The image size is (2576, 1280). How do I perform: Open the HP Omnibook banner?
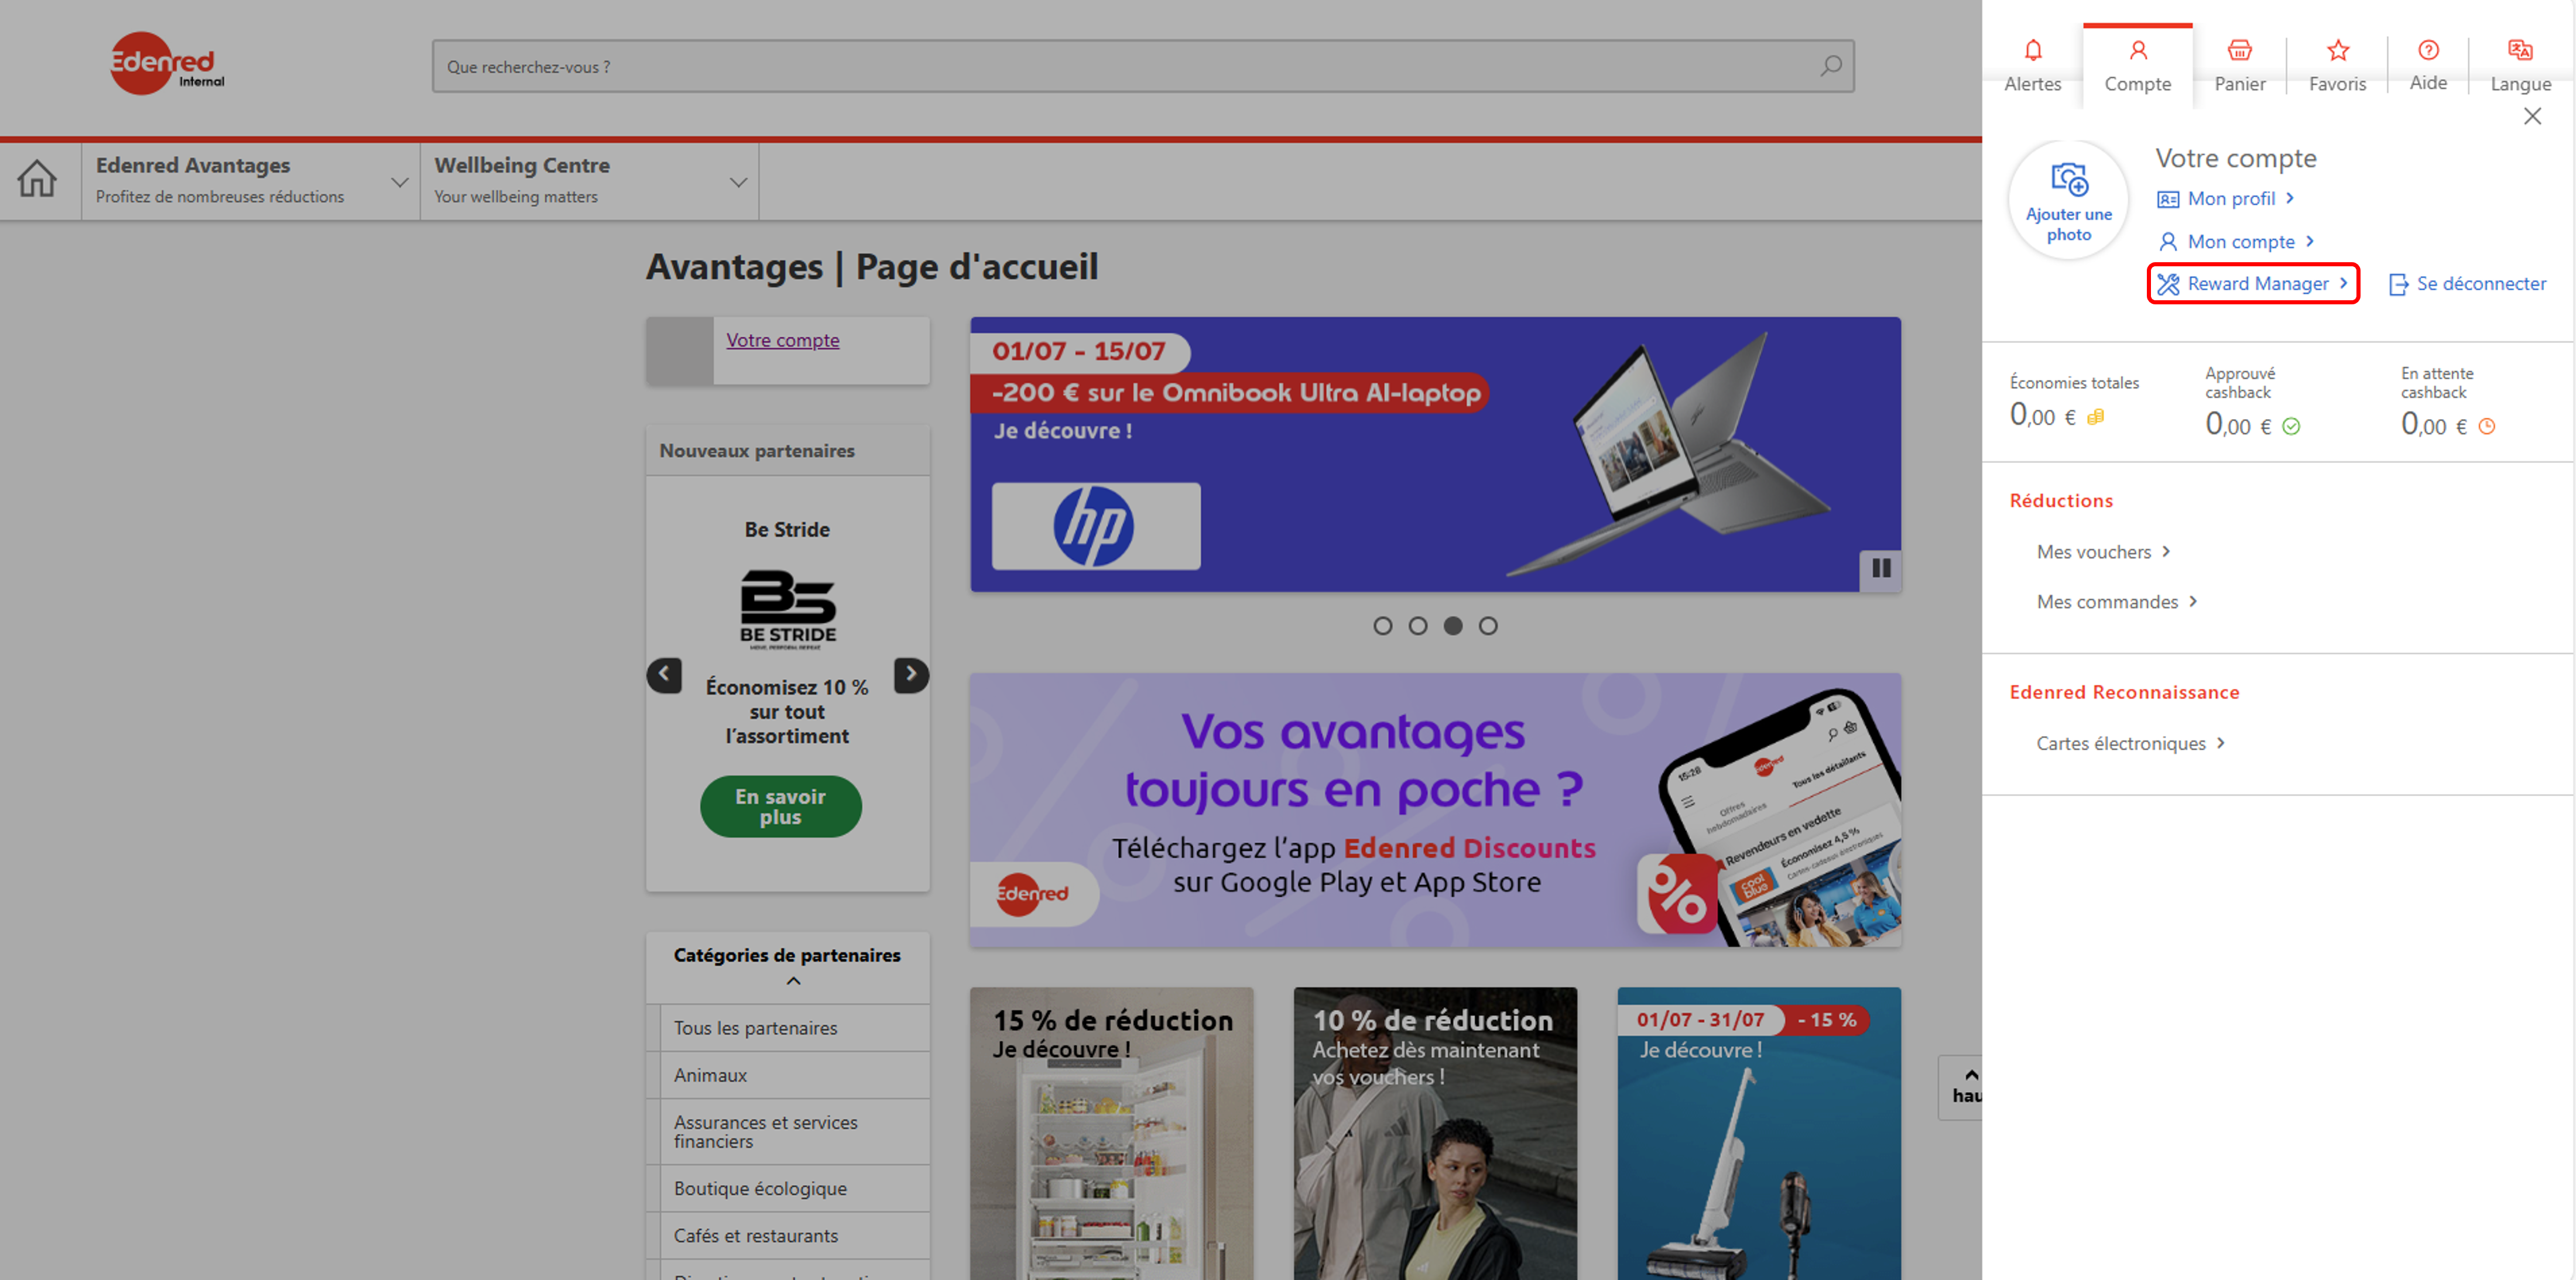pyautogui.click(x=1435, y=455)
